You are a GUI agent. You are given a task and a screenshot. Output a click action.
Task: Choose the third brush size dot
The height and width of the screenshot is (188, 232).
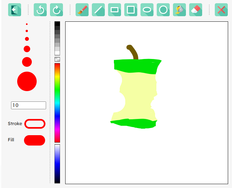(27, 39)
